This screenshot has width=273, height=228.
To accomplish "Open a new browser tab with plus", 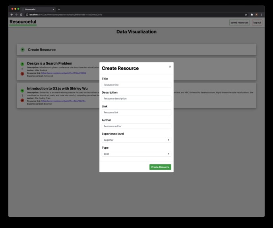I will 59,10.
